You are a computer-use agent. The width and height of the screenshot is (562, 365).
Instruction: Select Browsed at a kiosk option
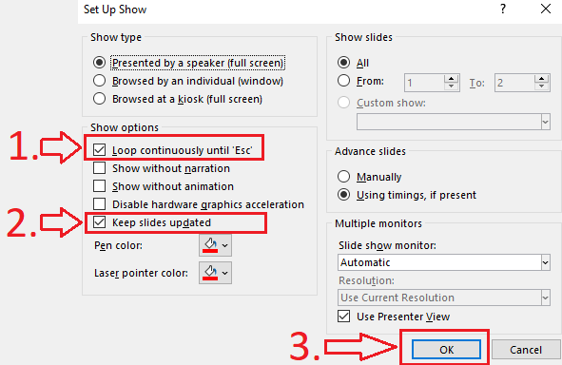(x=99, y=99)
